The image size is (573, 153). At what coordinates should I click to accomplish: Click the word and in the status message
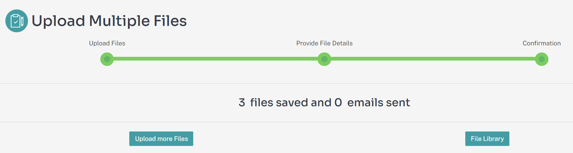click(x=321, y=103)
